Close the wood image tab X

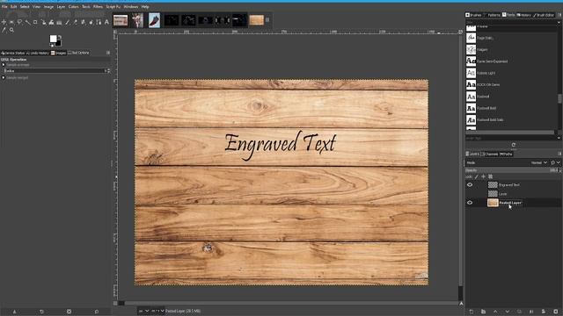[267, 20]
